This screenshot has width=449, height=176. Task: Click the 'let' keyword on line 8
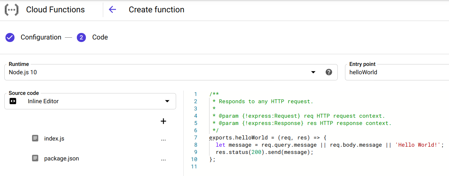(220, 145)
